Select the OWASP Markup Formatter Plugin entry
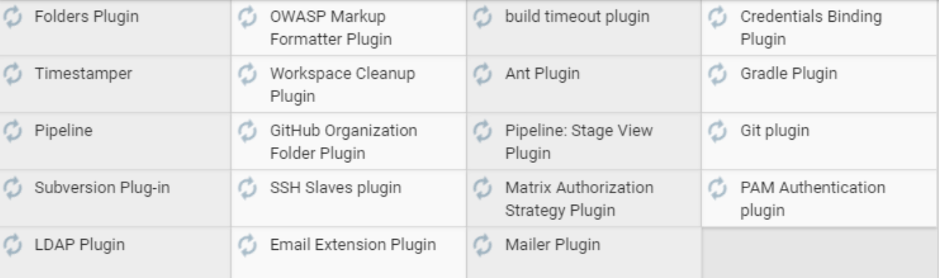The width and height of the screenshot is (939, 278). pyautogui.click(x=349, y=28)
